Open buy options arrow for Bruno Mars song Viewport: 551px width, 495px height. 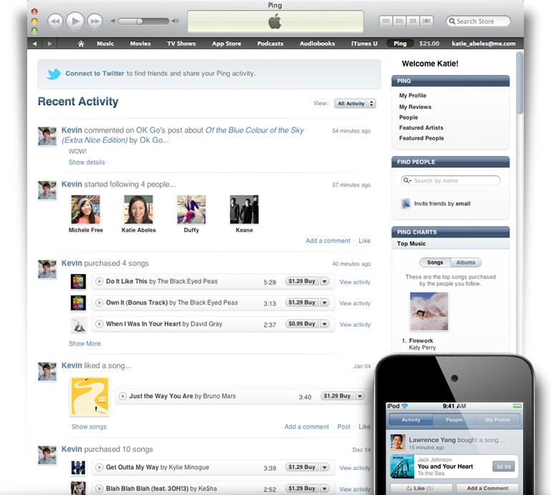360,396
